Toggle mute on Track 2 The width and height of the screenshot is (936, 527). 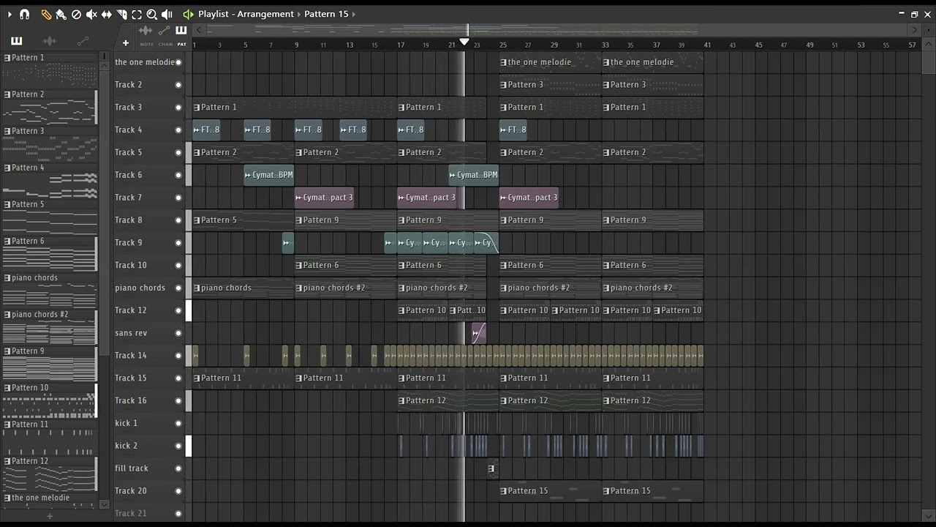[x=178, y=85]
